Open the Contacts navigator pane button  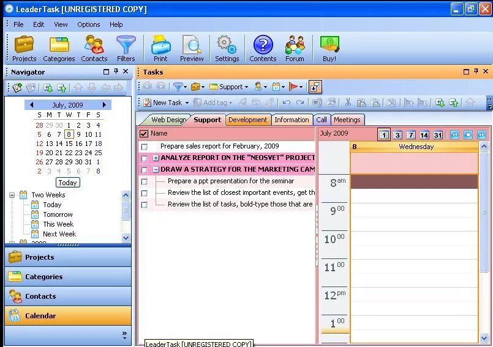68,296
